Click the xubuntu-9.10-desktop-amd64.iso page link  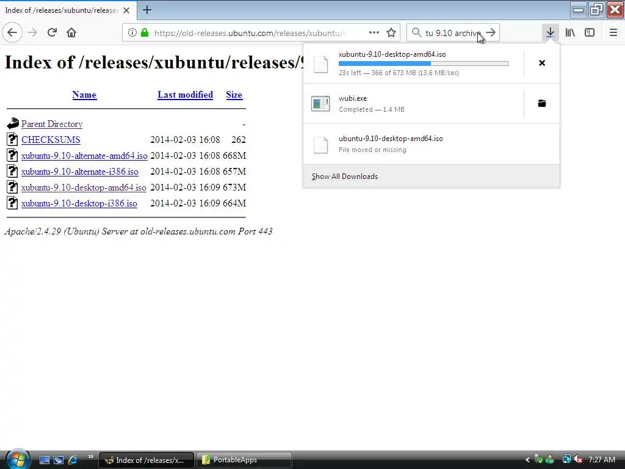click(84, 187)
